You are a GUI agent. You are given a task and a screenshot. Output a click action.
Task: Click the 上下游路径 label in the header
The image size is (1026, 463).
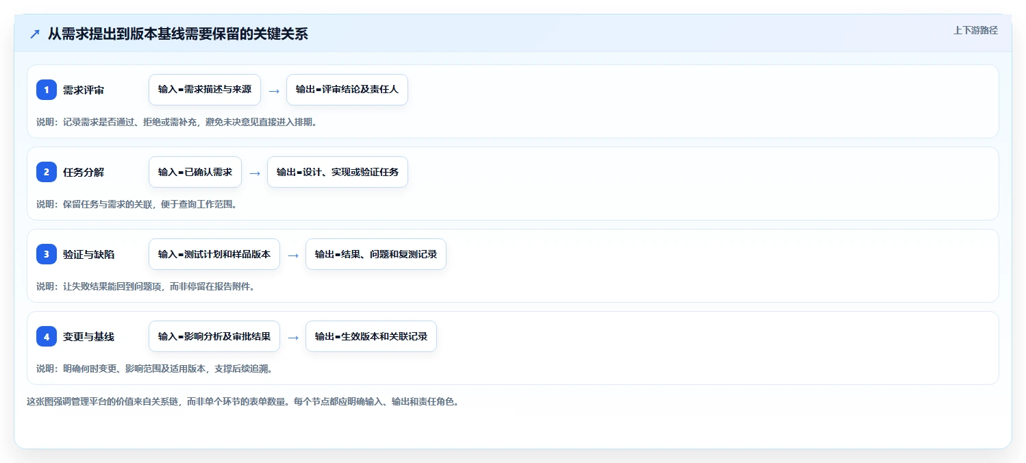975,30
